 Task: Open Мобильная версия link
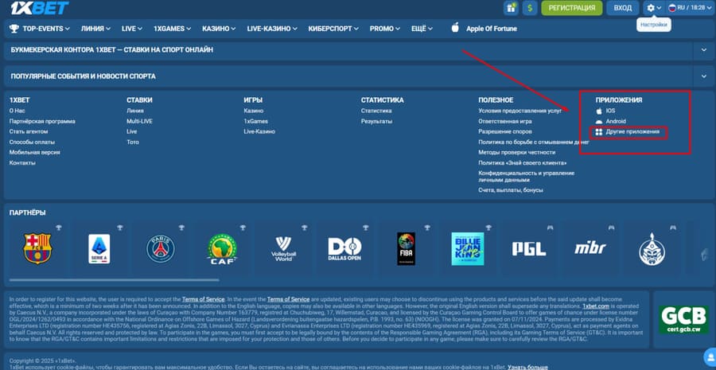(35, 153)
